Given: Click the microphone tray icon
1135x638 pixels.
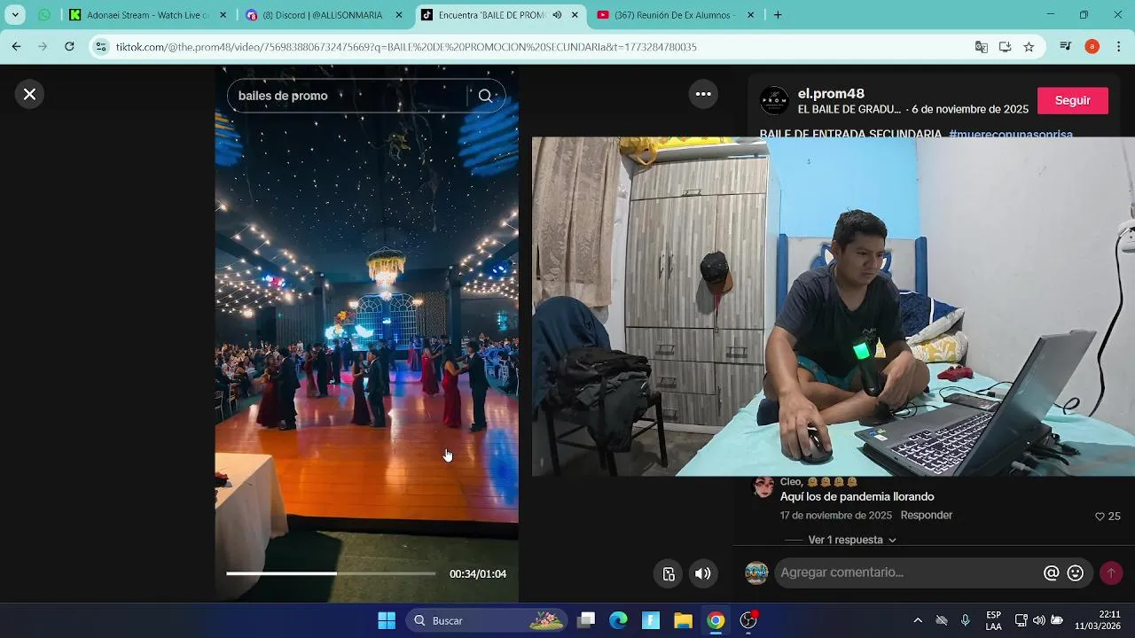Looking at the screenshot, I should (966, 620).
